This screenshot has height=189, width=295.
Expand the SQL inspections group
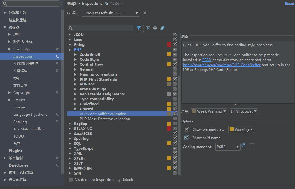70,144
